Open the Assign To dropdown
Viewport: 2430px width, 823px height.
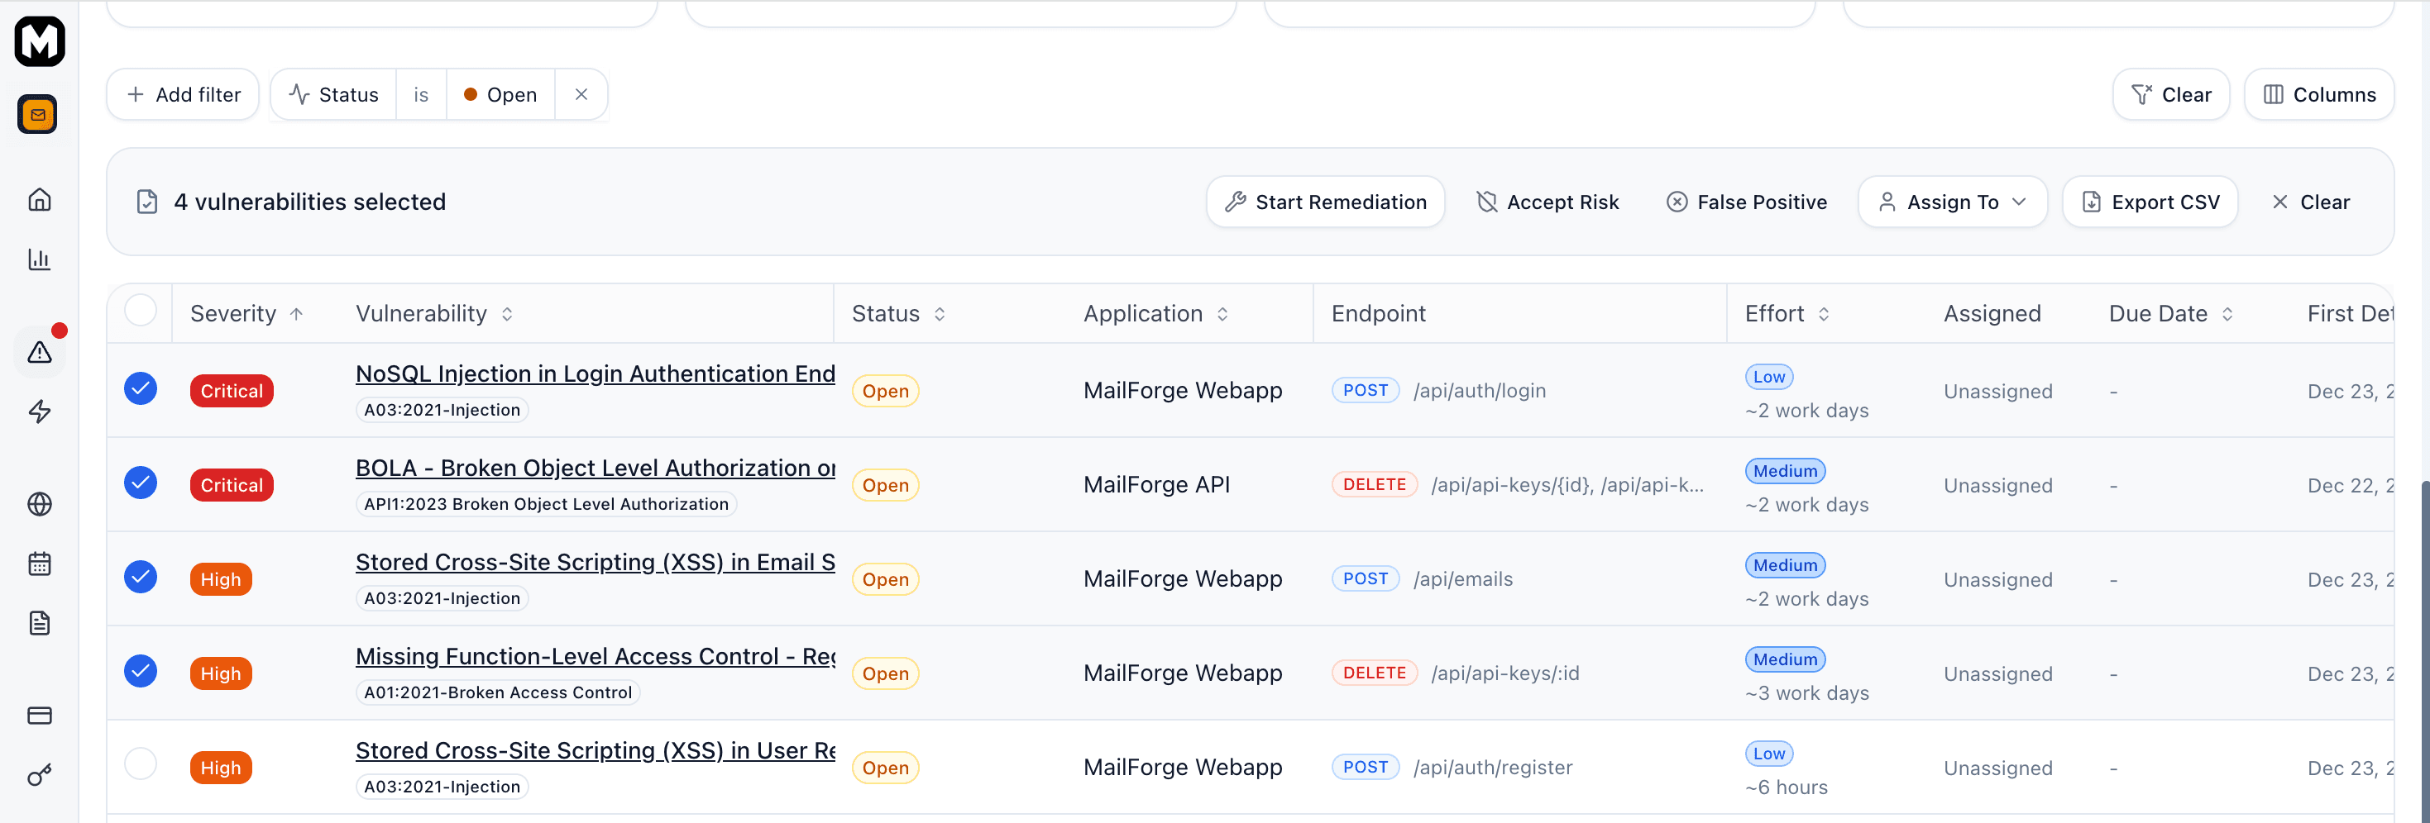(1952, 201)
